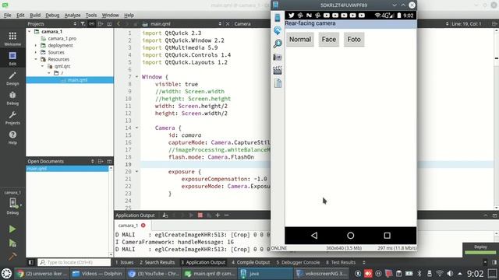Stop the running application in Application Output
The image size is (499, 280).
(x=200, y=215)
